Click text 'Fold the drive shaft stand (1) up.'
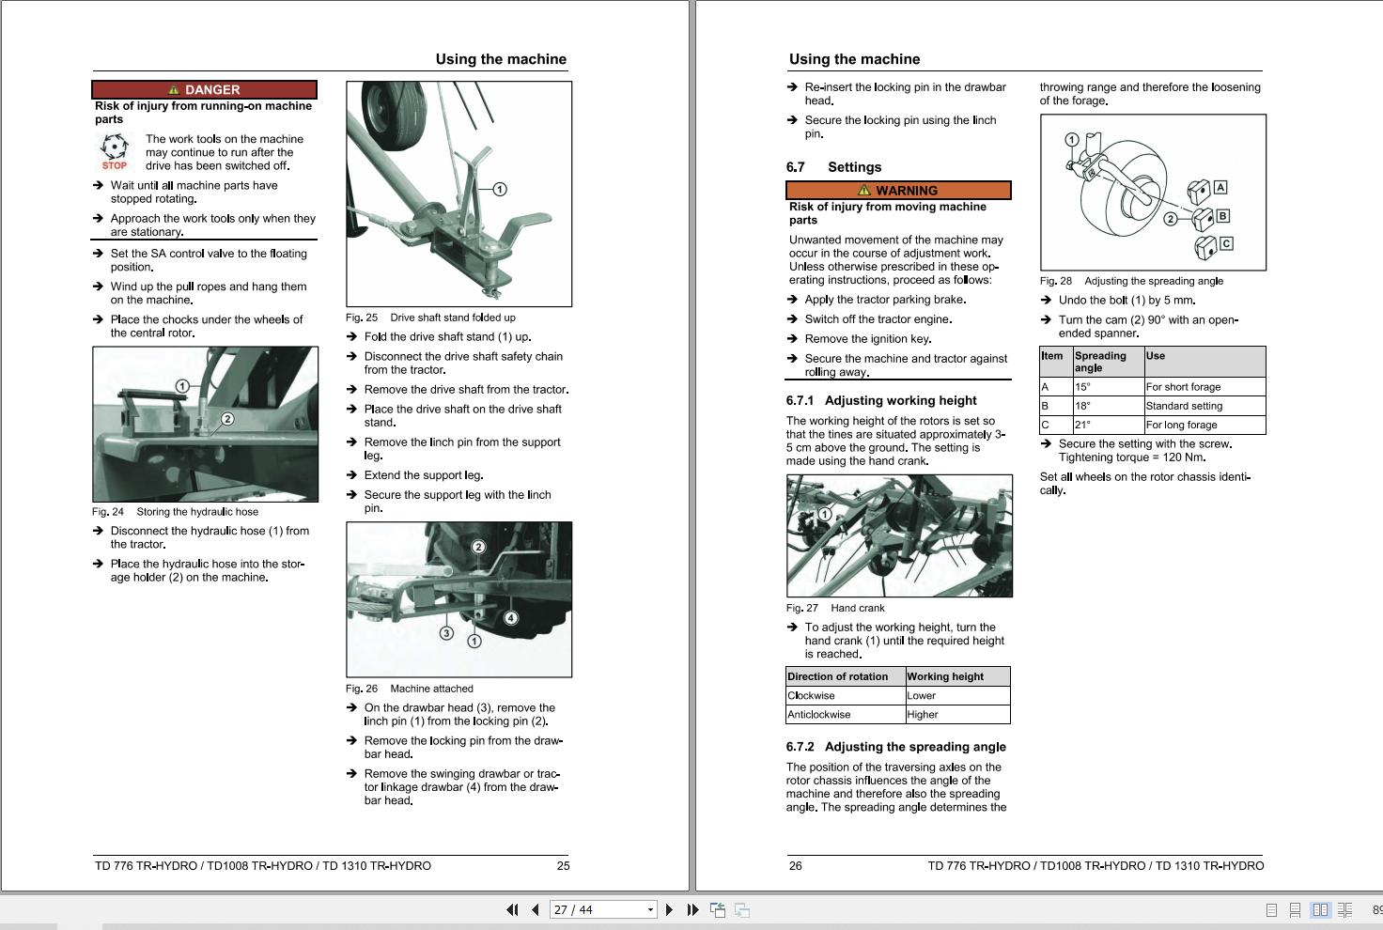The width and height of the screenshot is (1383, 930). click(x=447, y=337)
